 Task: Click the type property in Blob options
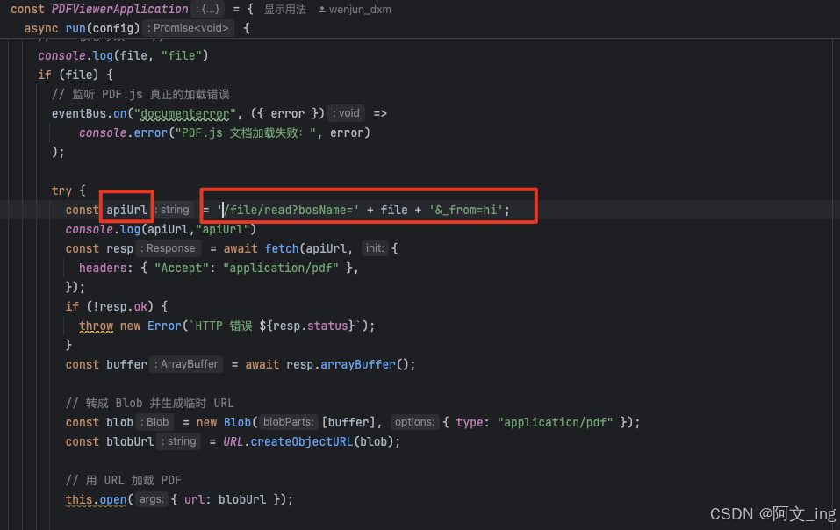coord(470,422)
